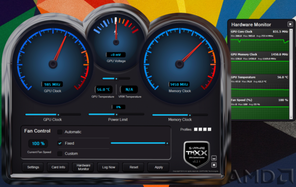
Task: Click the Hardware Monitor scrollbar thumb
Action: point(291,46)
